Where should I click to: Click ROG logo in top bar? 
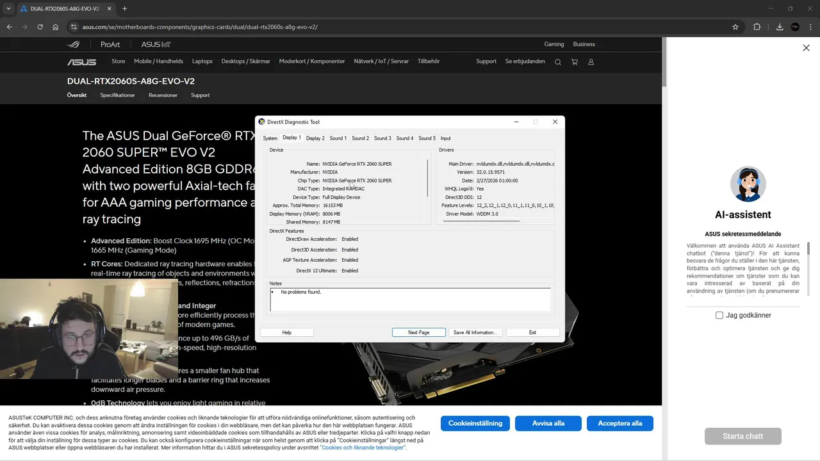click(74, 45)
